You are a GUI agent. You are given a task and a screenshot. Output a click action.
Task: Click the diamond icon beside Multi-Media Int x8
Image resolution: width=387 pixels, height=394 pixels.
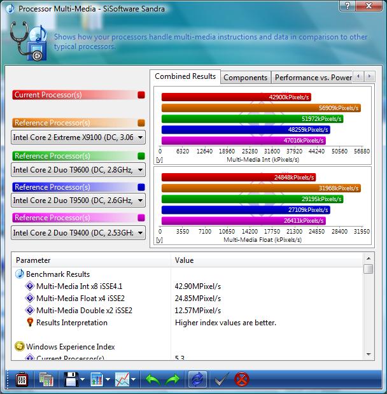(x=30, y=286)
